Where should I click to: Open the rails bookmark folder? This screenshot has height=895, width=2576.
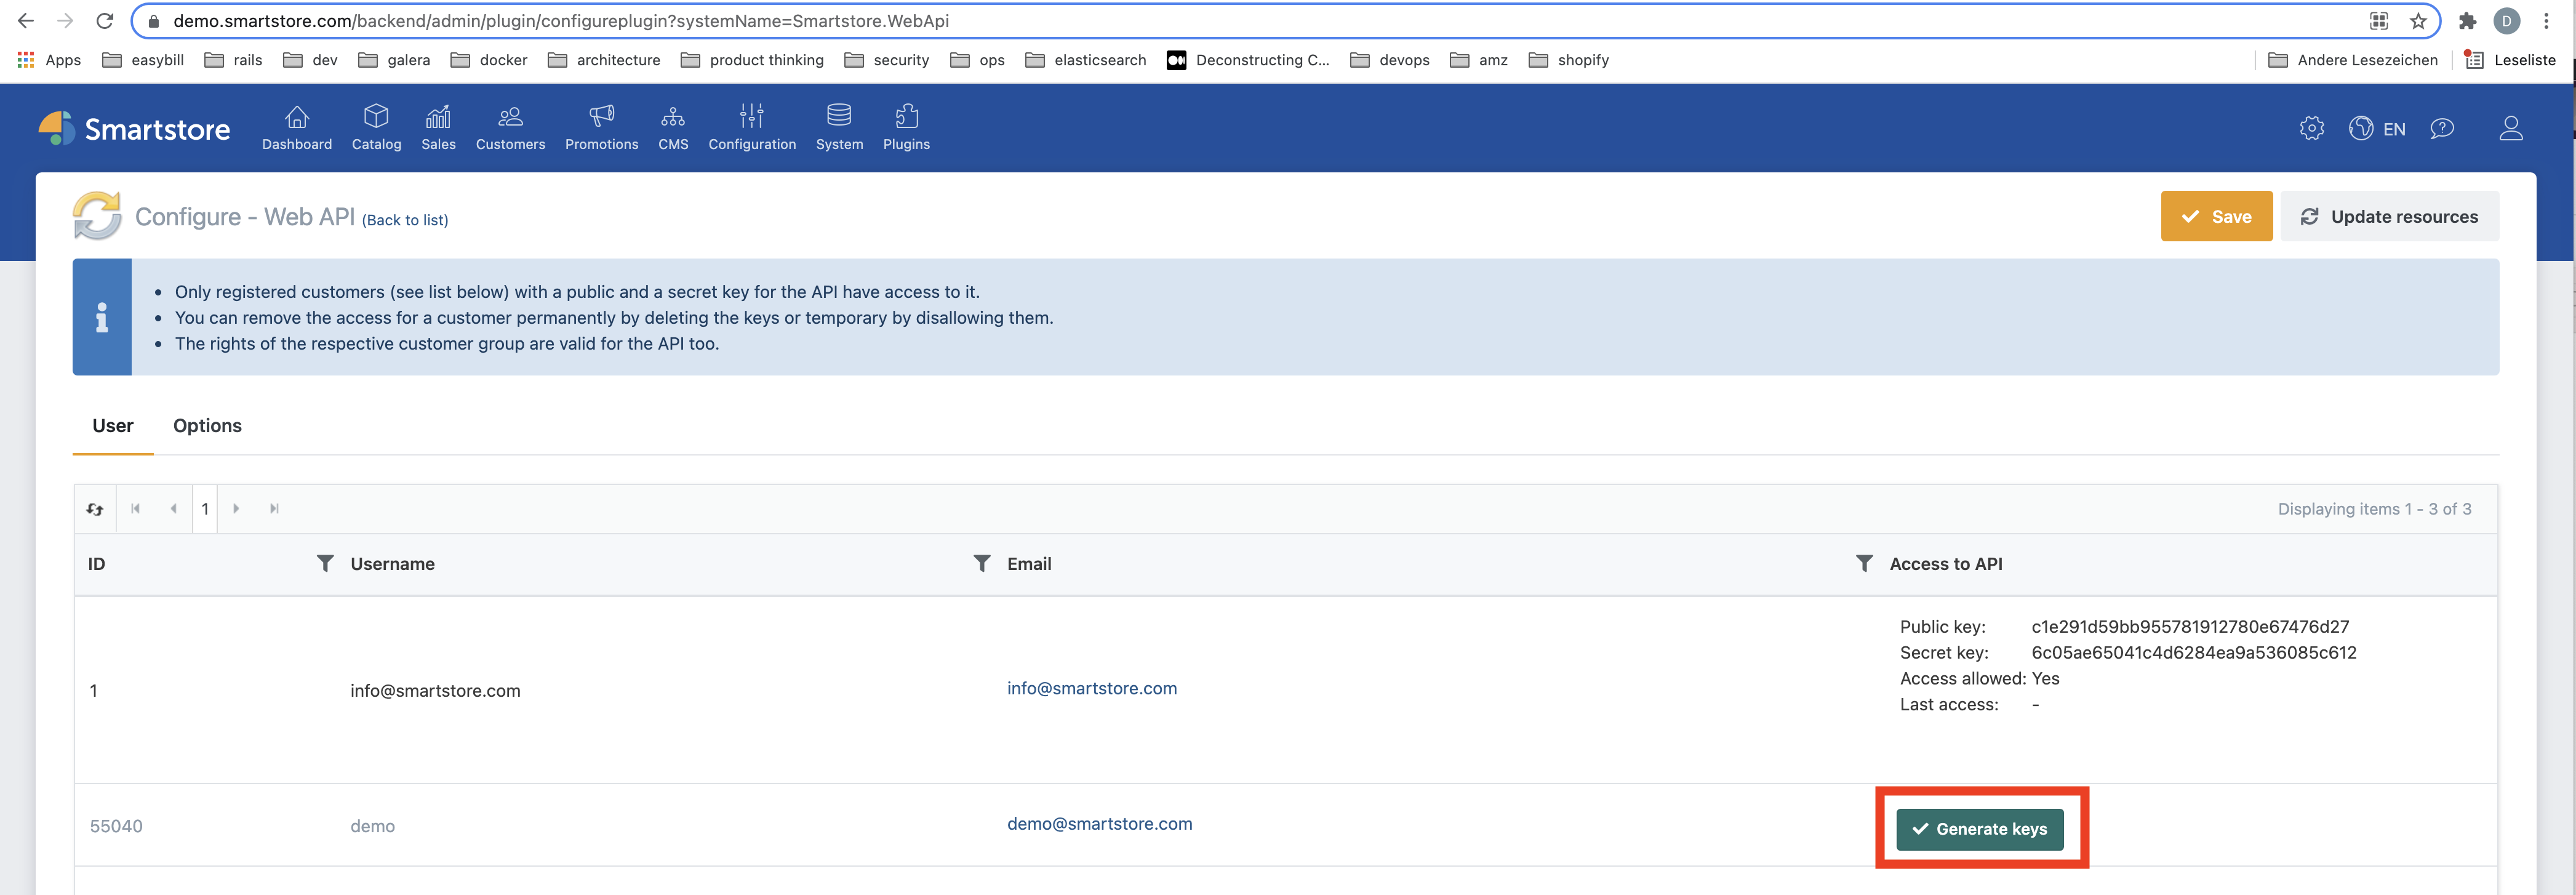coord(233,60)
